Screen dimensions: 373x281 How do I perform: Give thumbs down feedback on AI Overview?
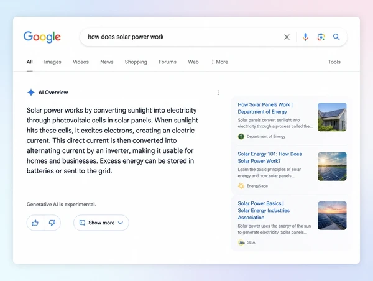pyautogui.click(x=52, y=223)
